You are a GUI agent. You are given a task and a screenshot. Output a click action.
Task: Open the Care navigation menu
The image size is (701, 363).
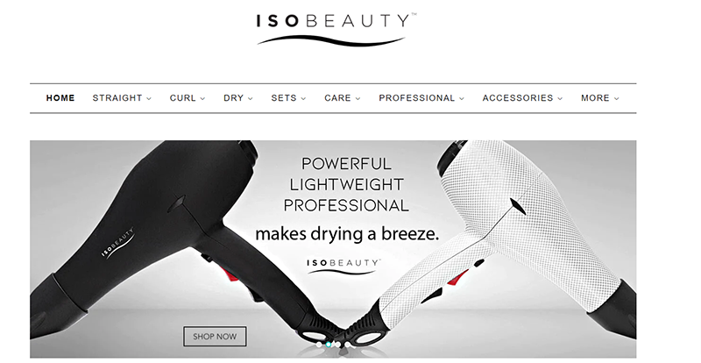point(343,98)
